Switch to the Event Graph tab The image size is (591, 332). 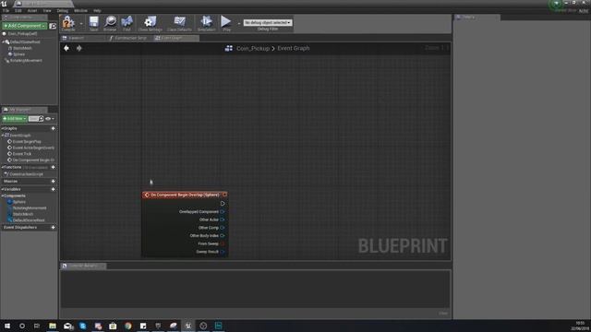pyautogui.click(x=176, y=38)
